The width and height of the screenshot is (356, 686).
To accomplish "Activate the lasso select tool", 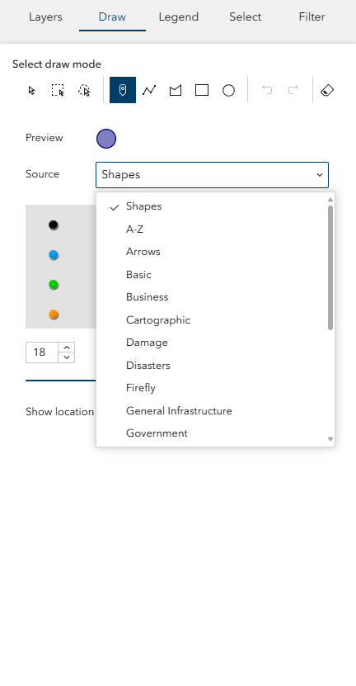I will pos(84,90).
